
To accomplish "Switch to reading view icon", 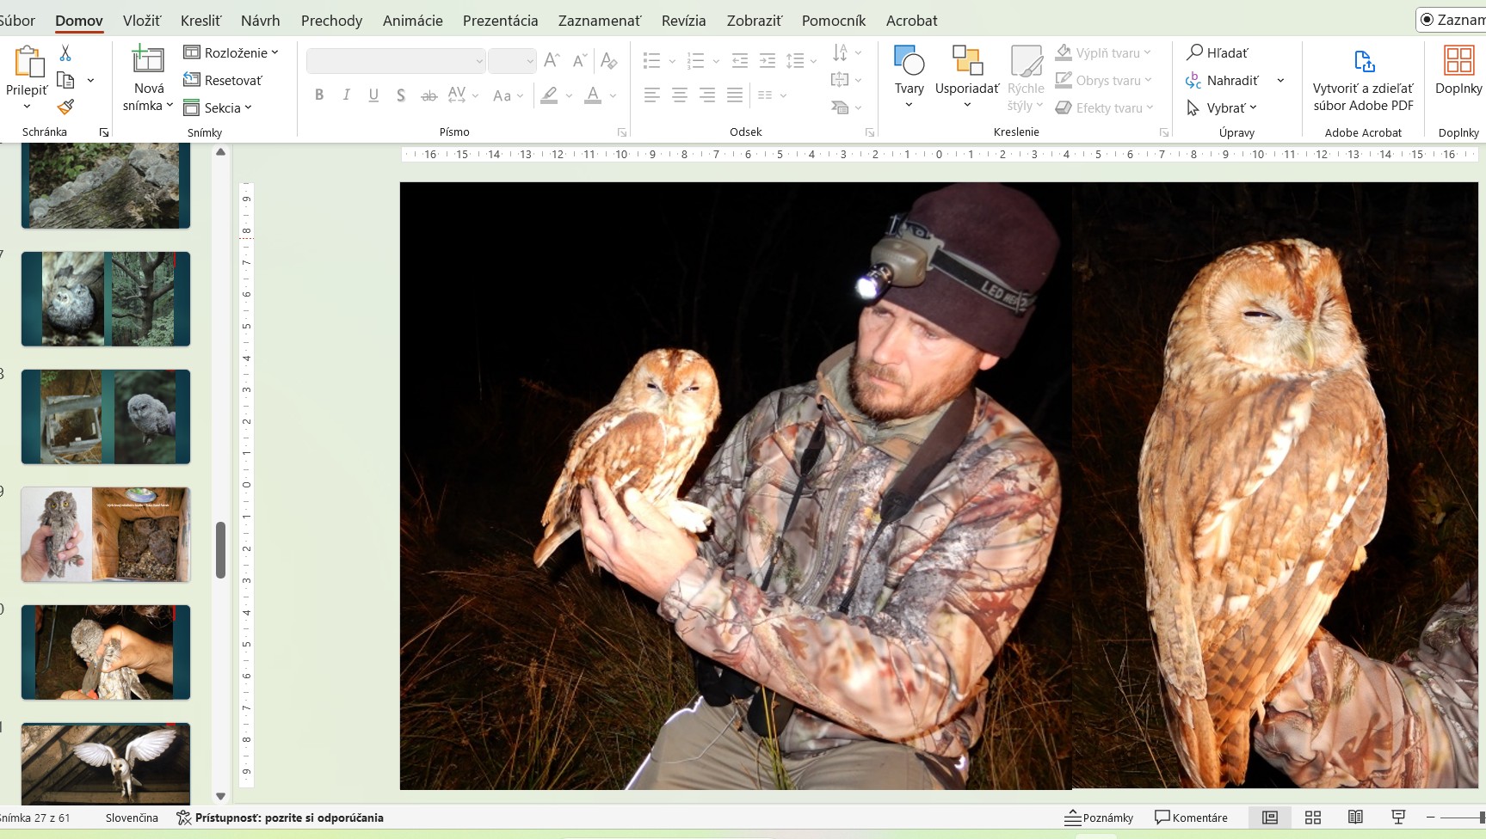I will 1355,818.
